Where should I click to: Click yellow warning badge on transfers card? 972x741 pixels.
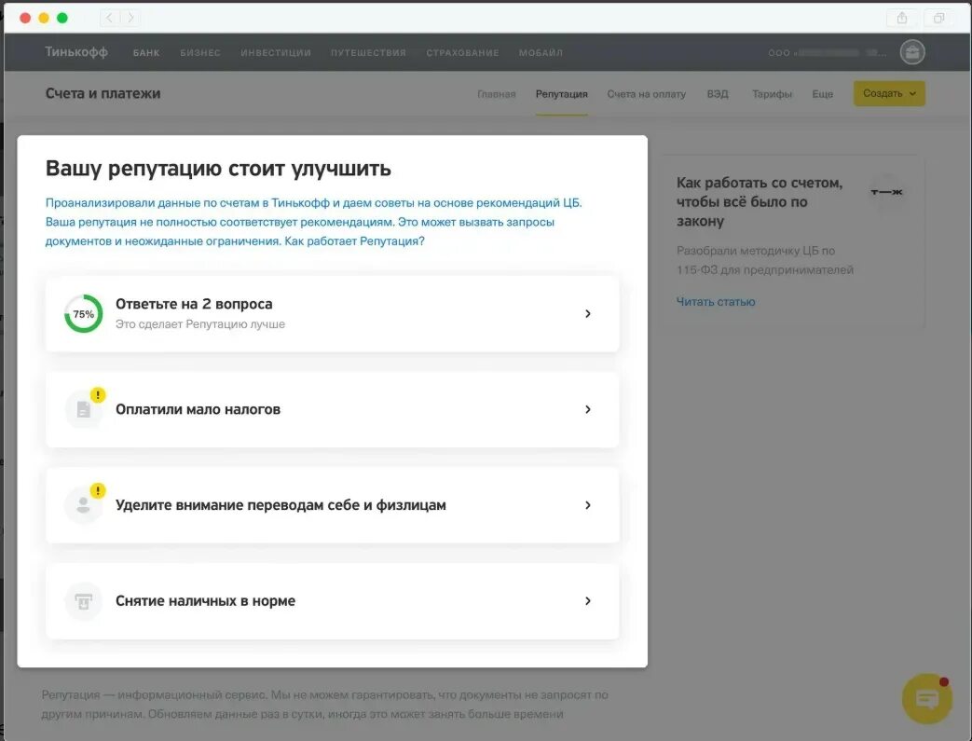click(98, 490)
